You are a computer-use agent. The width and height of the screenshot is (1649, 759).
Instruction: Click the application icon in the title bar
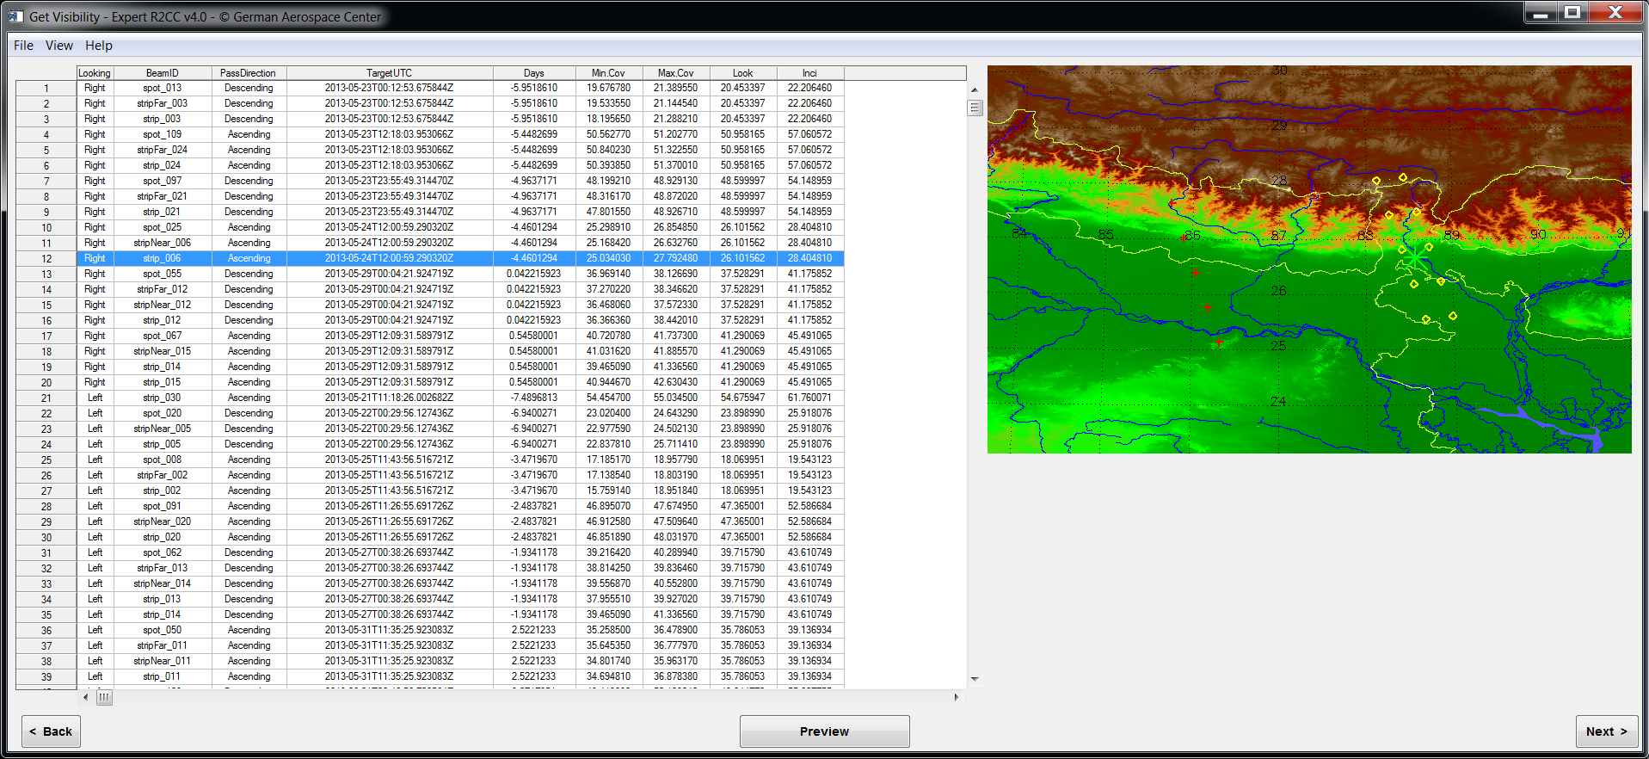(x=15, y=16)
